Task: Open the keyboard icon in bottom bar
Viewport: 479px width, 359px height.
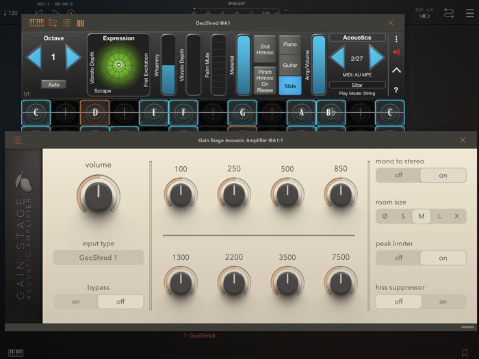Action: pos(16,354)
